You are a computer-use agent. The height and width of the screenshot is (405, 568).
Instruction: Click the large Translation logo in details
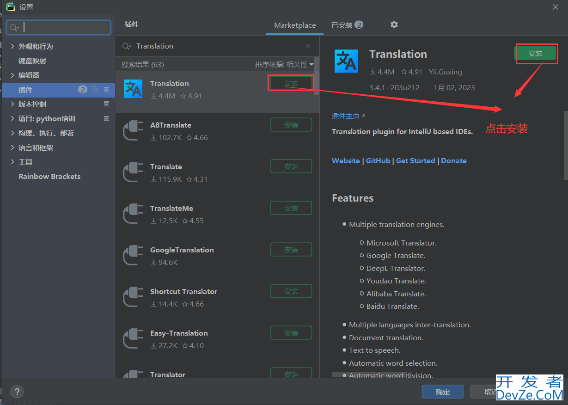pyautogui.click(x=346, y=61)
